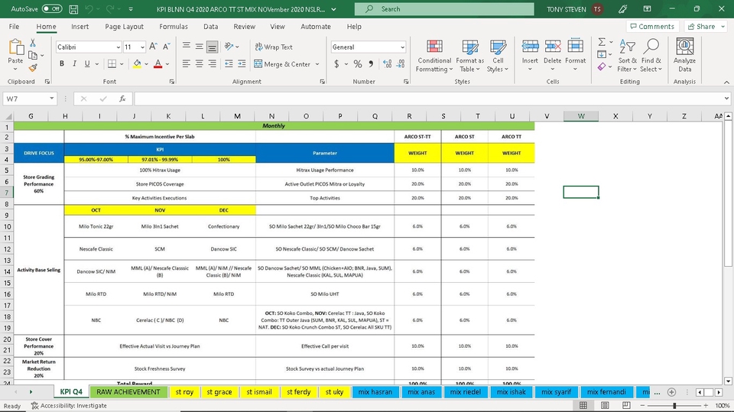Click the Increase Indent icon
This screenshot has height=412, width=734.
click(242, 63)
